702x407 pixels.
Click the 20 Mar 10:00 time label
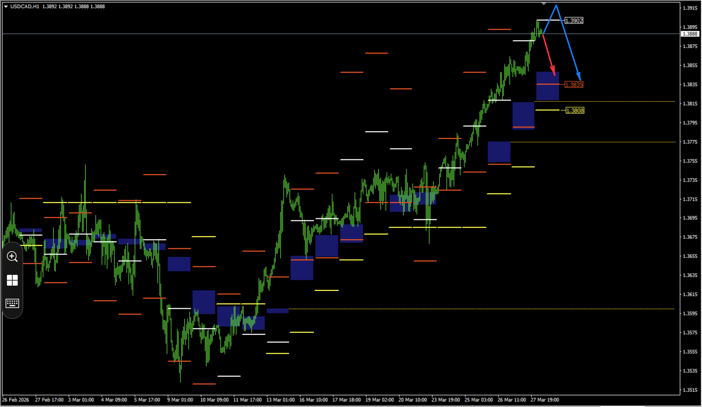point(413,400)
